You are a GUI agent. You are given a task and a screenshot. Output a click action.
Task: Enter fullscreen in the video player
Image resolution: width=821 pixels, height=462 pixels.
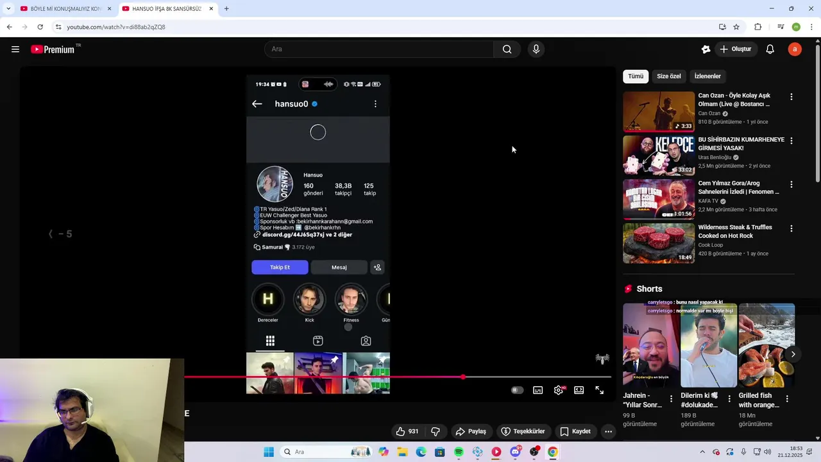(599, 390)
